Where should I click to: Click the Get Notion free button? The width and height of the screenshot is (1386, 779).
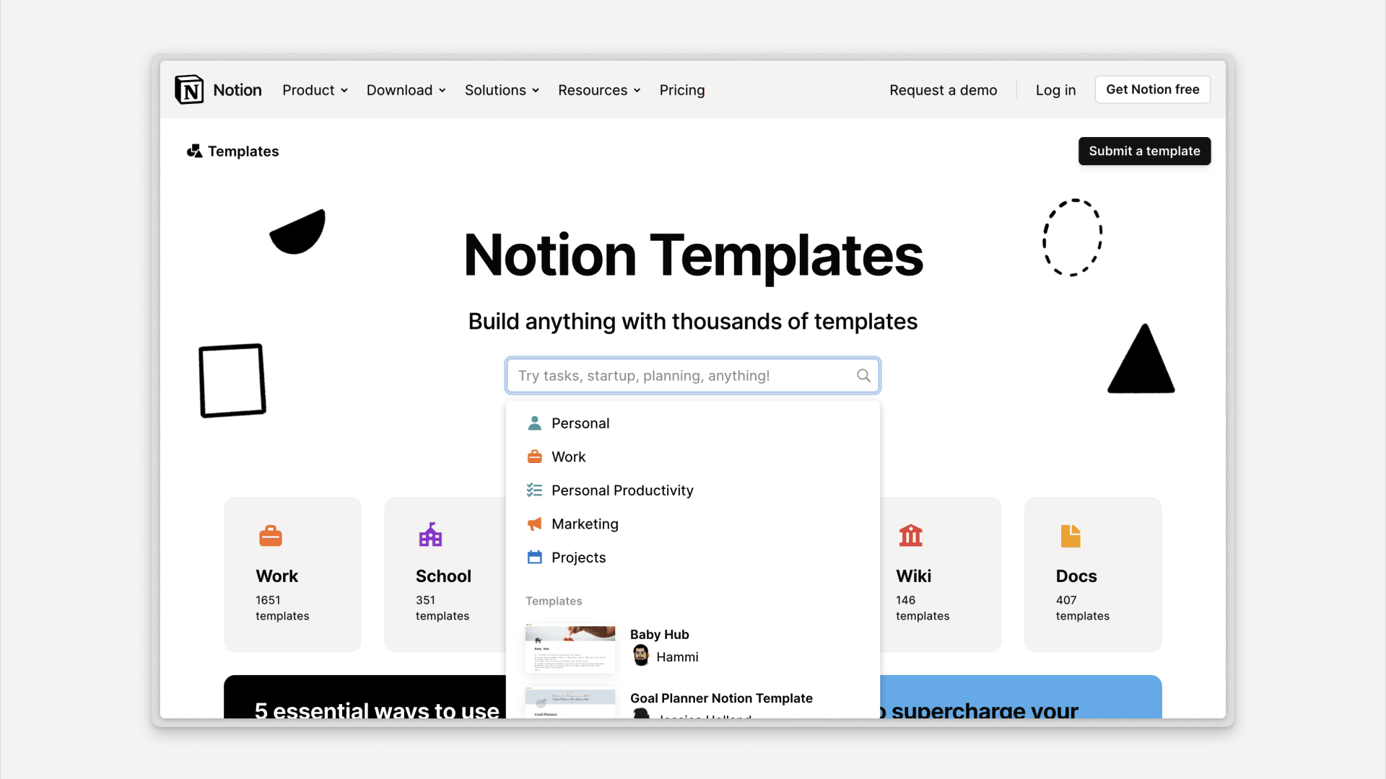click(1152, 89)
